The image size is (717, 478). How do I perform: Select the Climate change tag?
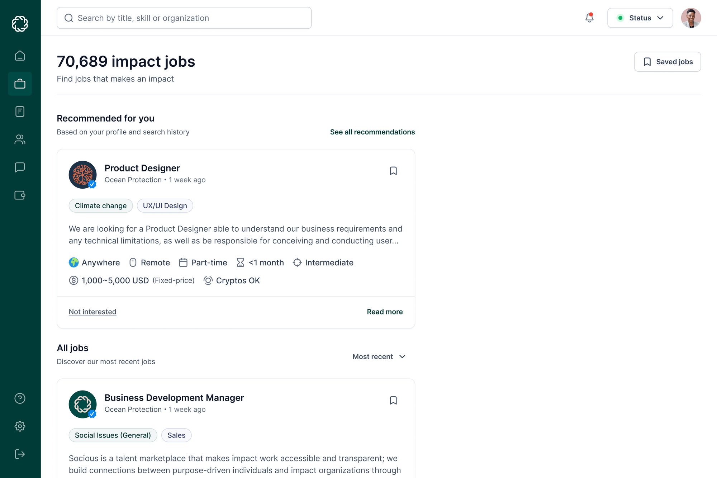coord(101,205)
